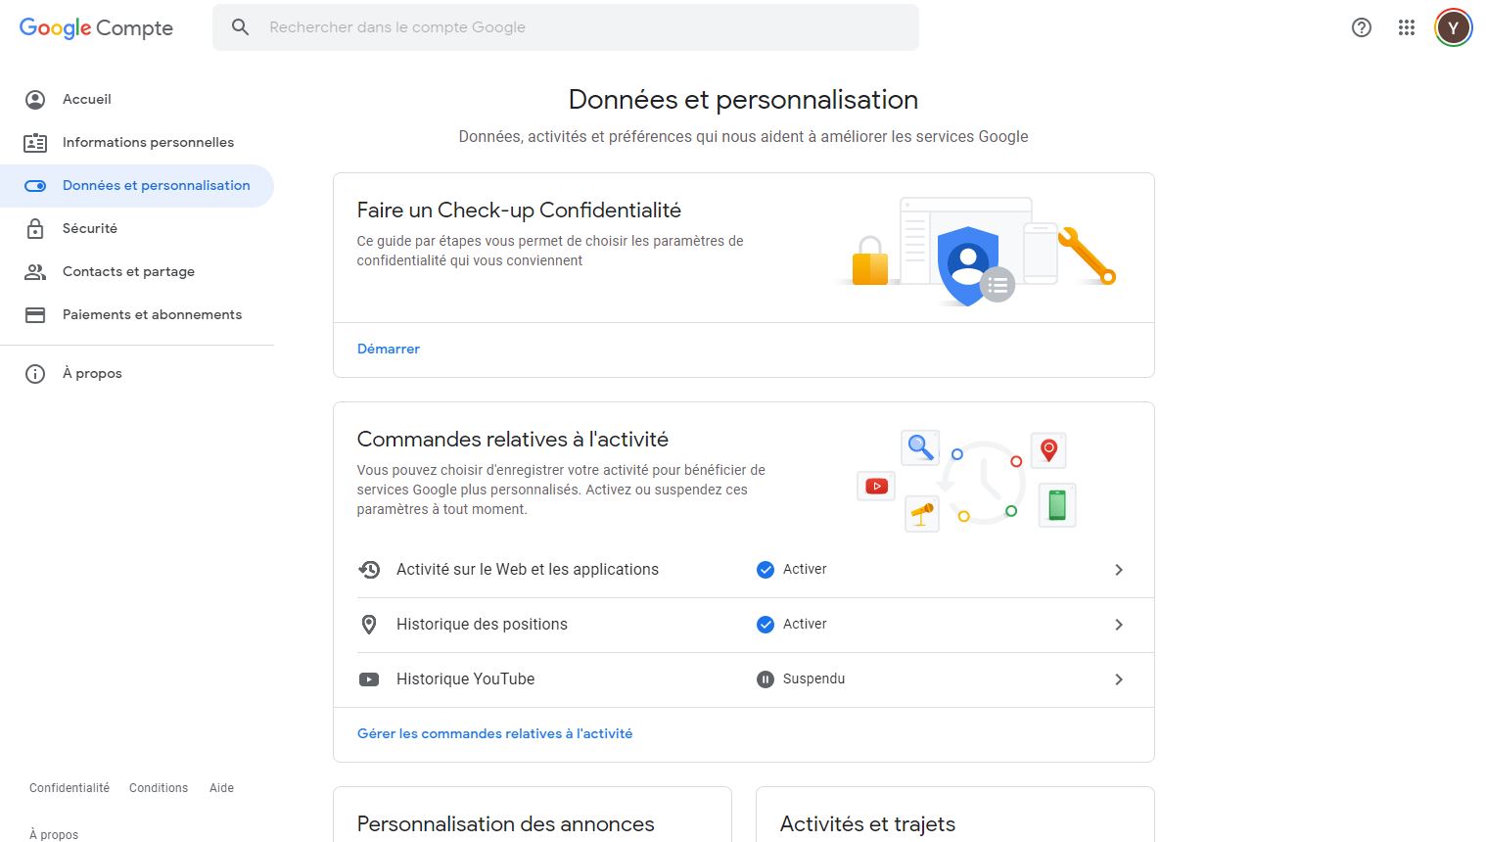Click the Google apps grid icon
Screen dimensions: 1486x842
1407,27
